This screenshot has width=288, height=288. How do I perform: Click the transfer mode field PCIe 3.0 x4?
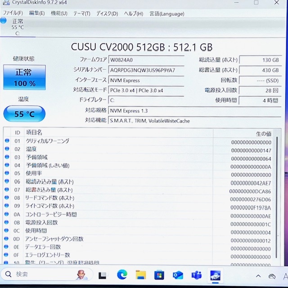tap(146, 90)
